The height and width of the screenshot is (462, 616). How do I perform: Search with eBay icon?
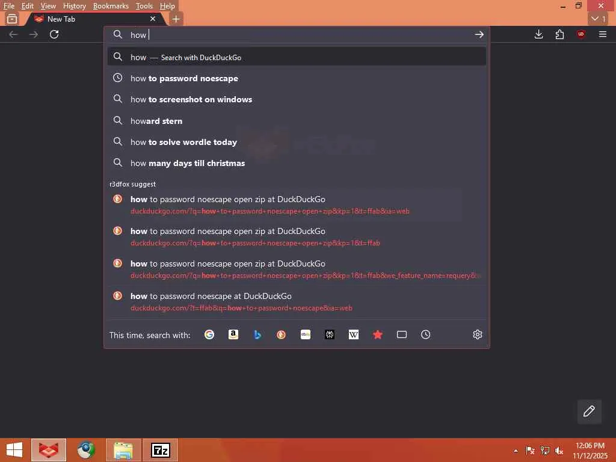point(306,334)
